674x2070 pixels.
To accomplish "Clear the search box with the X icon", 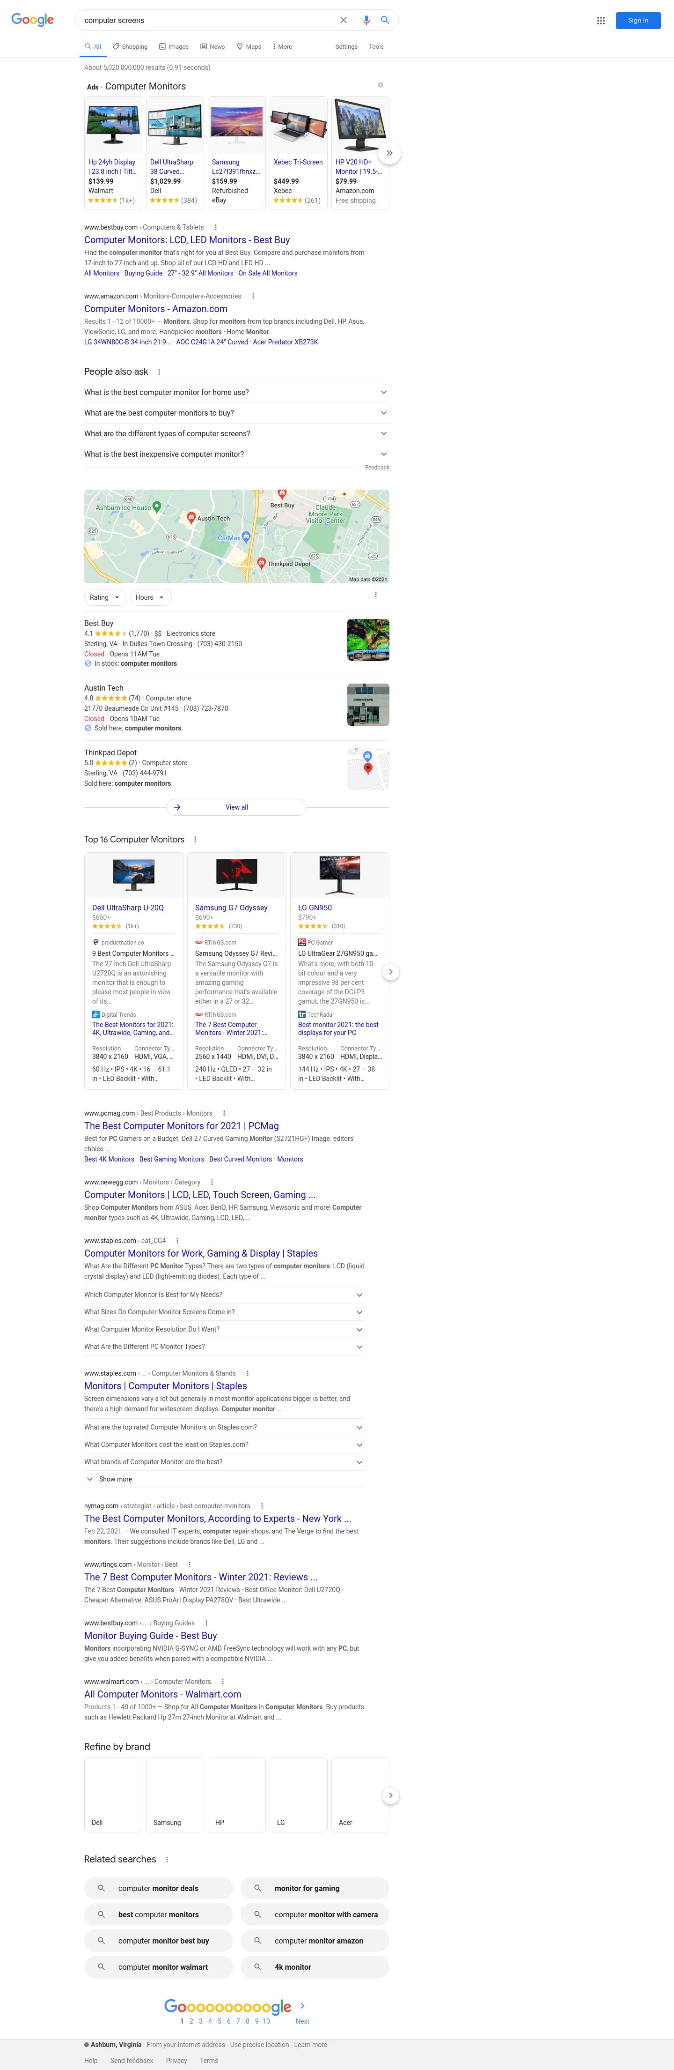I will click(x=344, y=20).
